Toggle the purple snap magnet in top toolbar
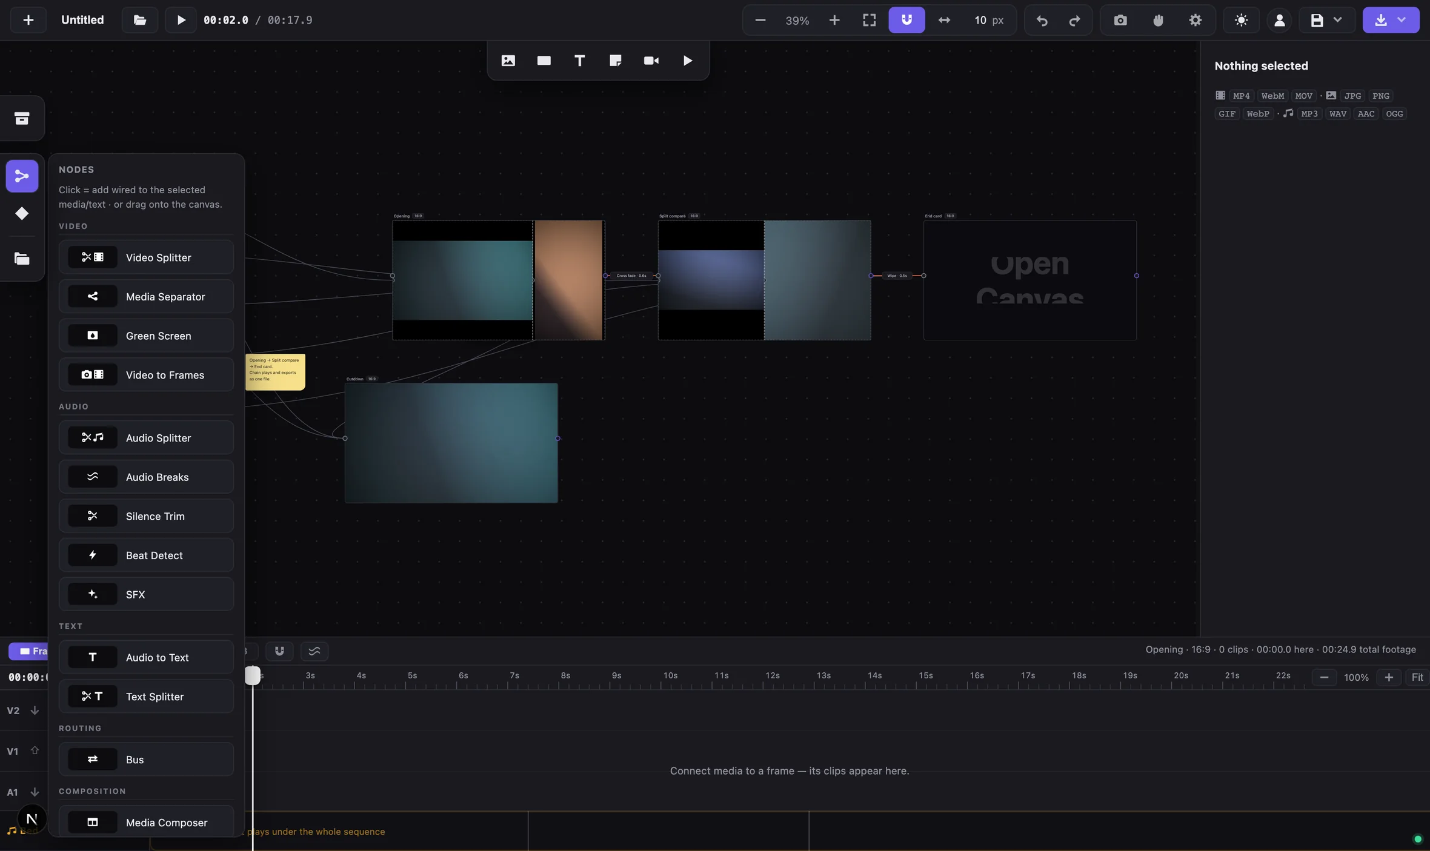This screenshot has height=851, width=1430. [906, 20]
